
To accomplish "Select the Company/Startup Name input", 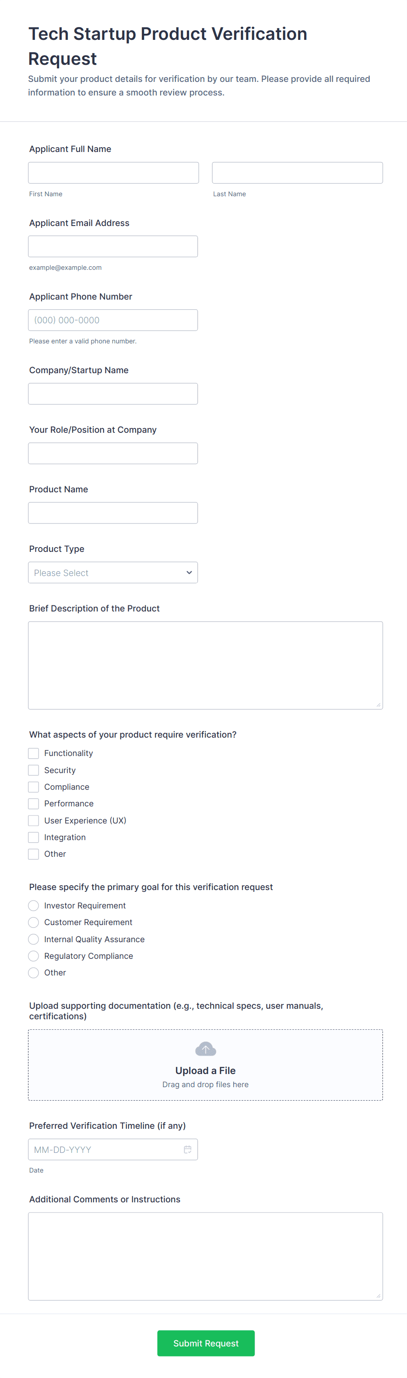I will [113, 394].
